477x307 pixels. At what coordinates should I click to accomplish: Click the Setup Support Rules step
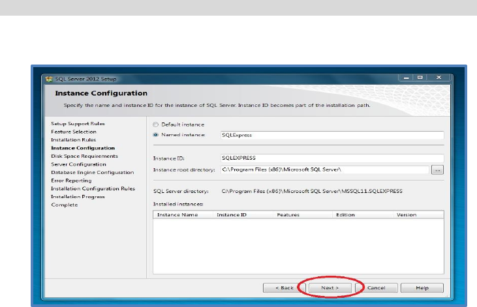[78, 124]
